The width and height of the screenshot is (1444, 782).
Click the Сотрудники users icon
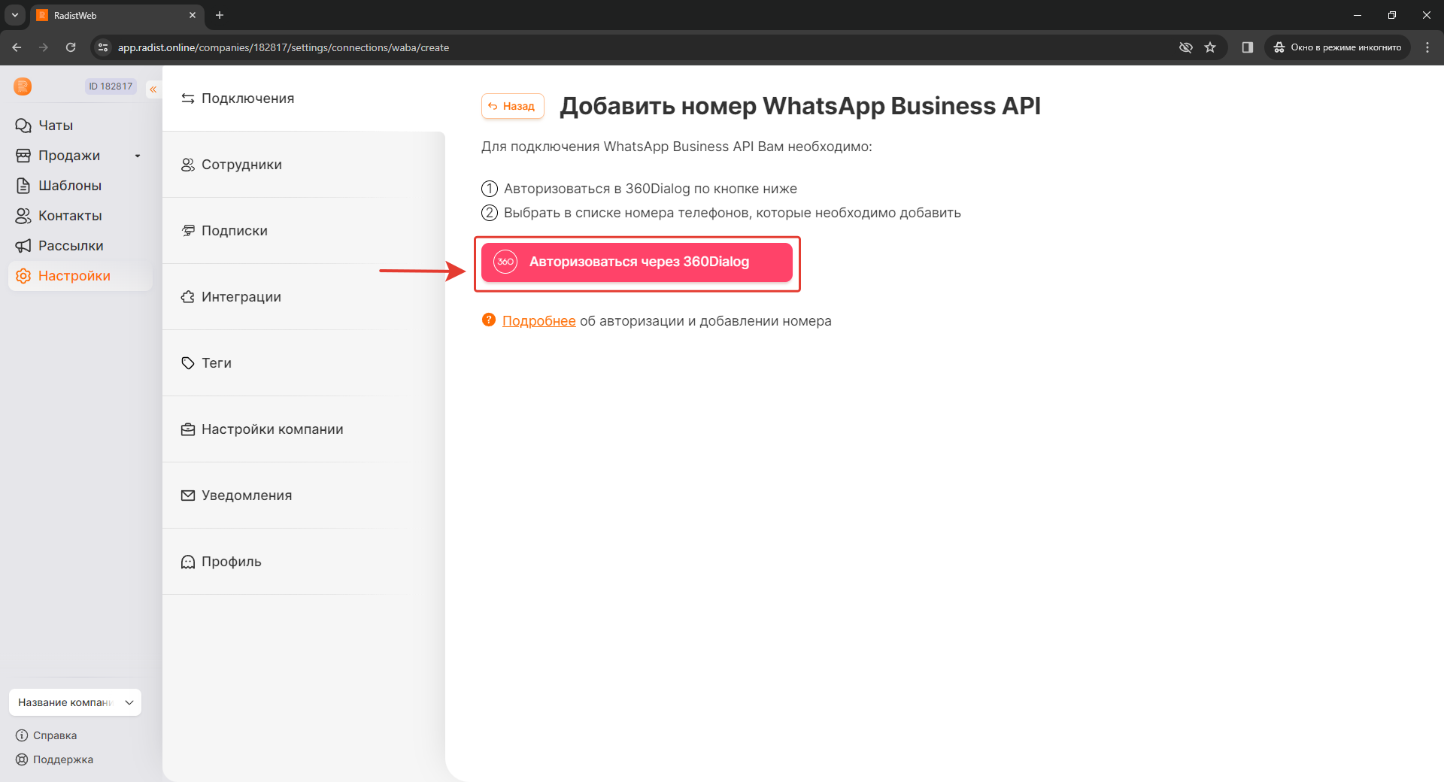[188, 165]
